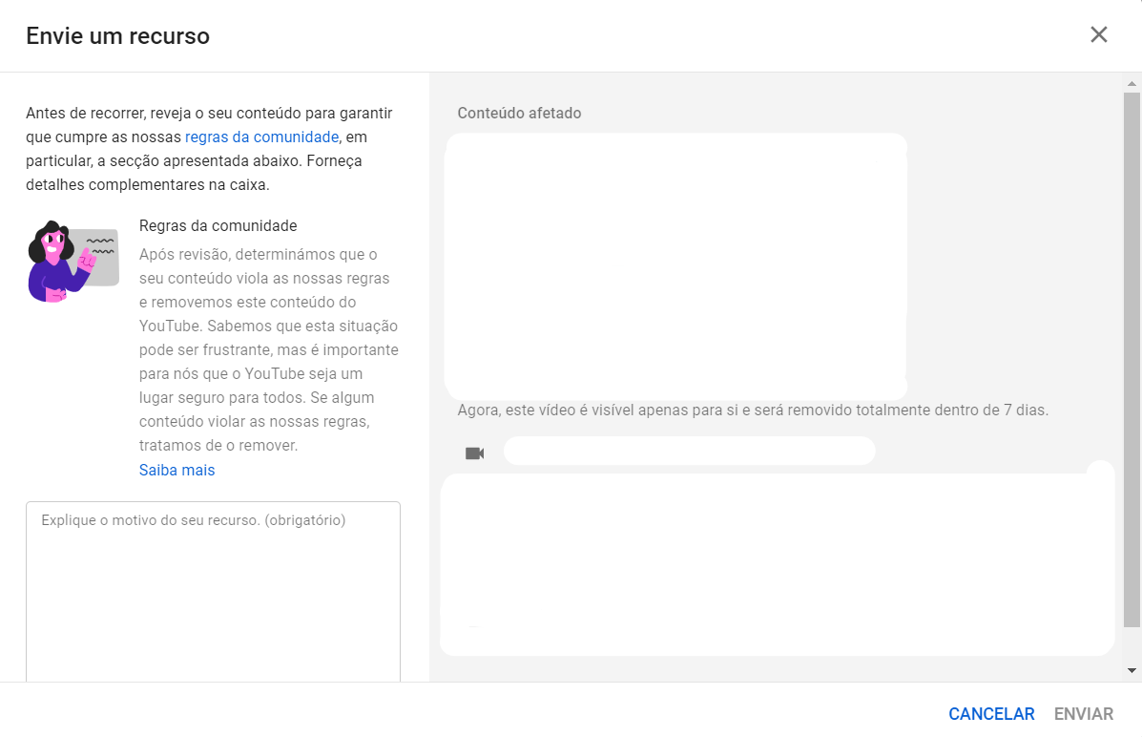Open the regras da comunidade link
This screenshot has height=737, width=1142.
[261, 137]
